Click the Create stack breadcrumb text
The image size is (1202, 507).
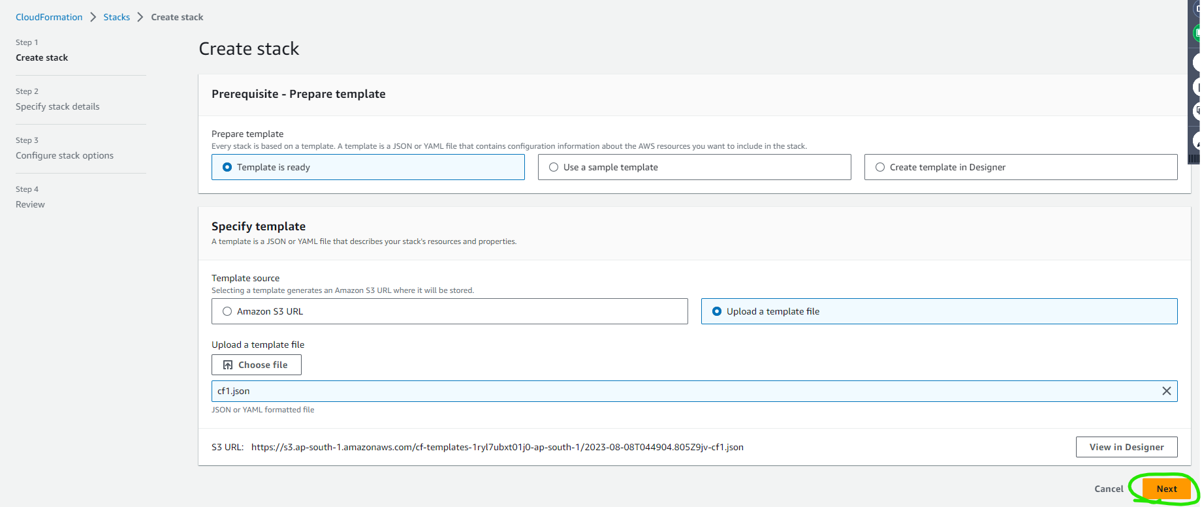(x=177, y=17)
